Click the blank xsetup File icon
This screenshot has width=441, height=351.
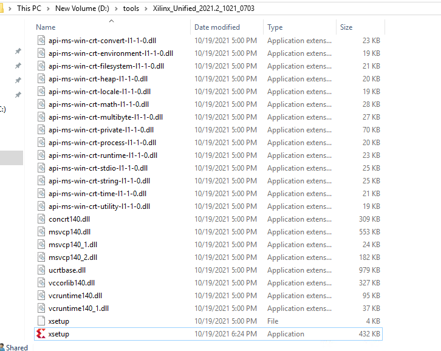(x=41, y=321)
